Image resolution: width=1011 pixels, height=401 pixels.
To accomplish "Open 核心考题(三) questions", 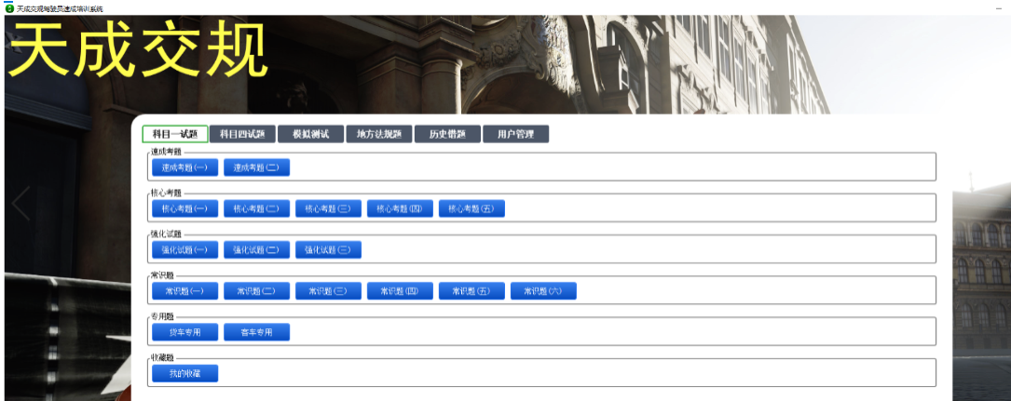I will [328, 208].
